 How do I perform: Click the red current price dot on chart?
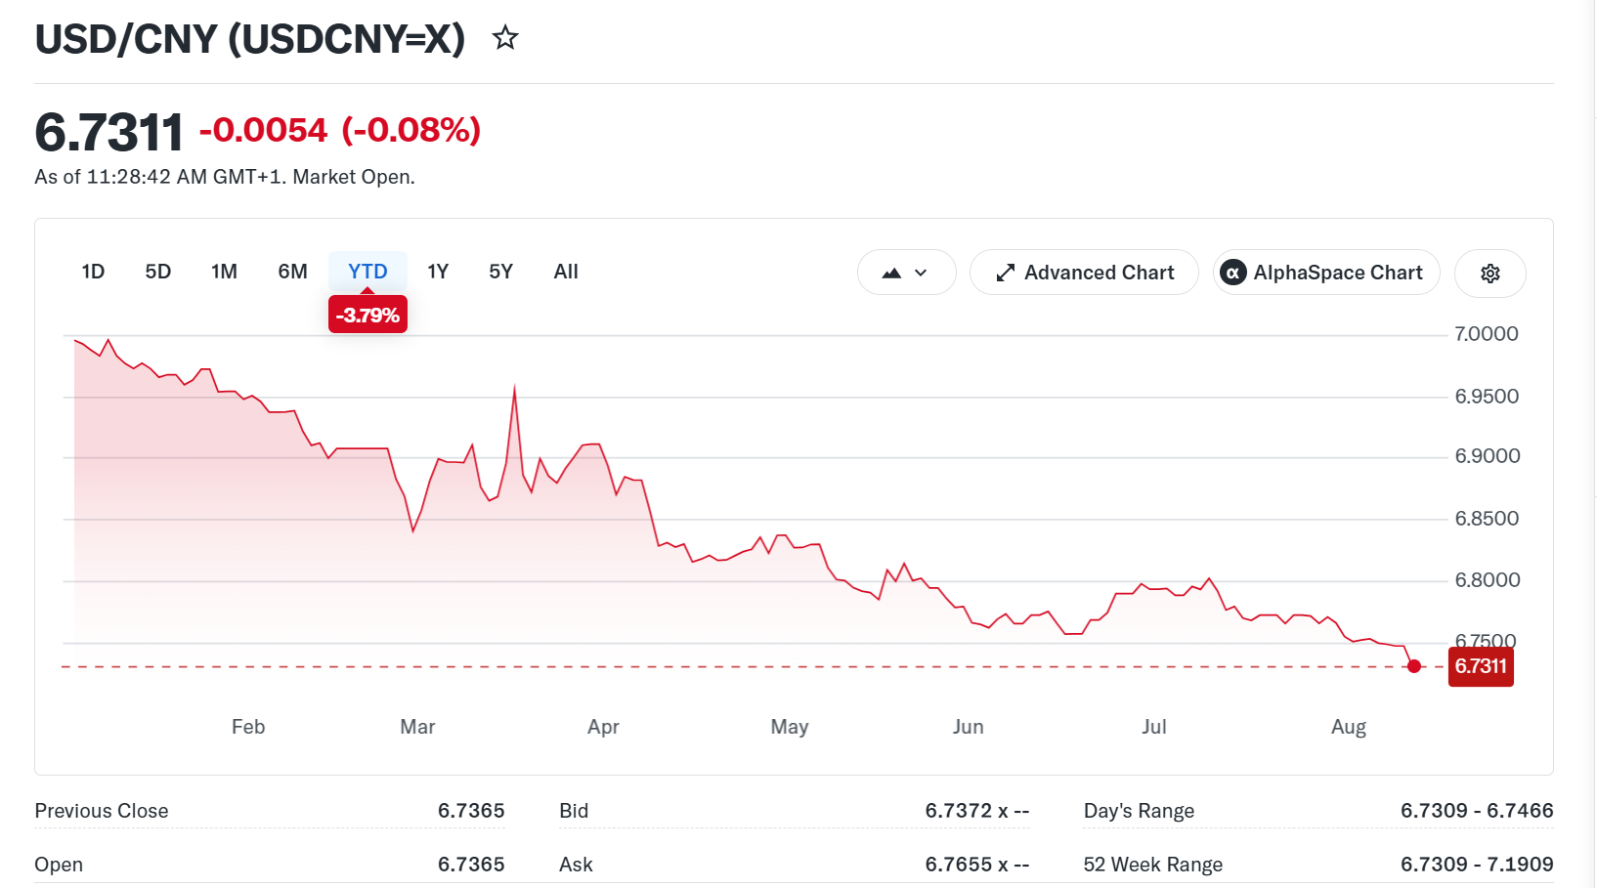tap(1413, 666)
